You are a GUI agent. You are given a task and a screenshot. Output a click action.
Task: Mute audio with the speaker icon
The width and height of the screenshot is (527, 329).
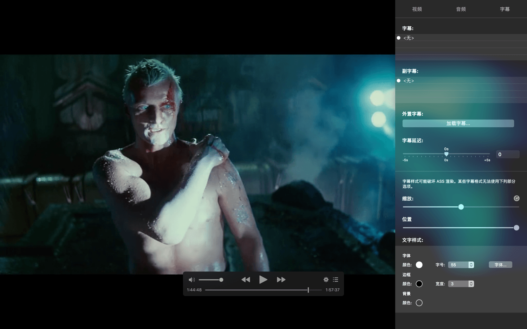click(191, 280)
